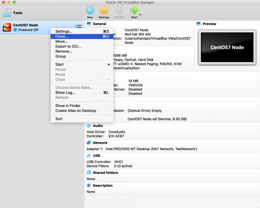The image size is (260, 208).
Task: Click the CentOS7 Node preview thumbnail
Action: tap(227, 47)
